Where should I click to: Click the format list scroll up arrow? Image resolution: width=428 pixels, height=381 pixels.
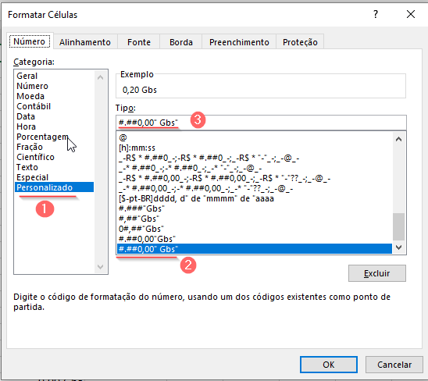pyautogui.click(x=398, y=139)
